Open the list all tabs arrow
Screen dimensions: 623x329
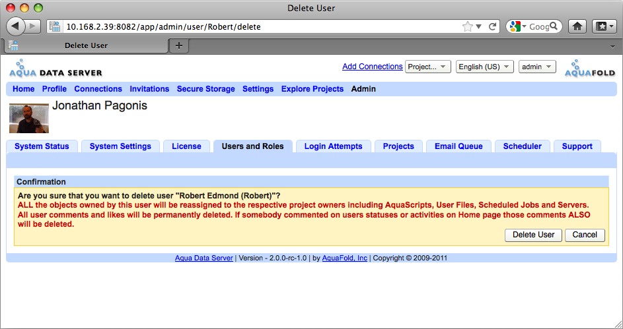click(x=614, y=46)
